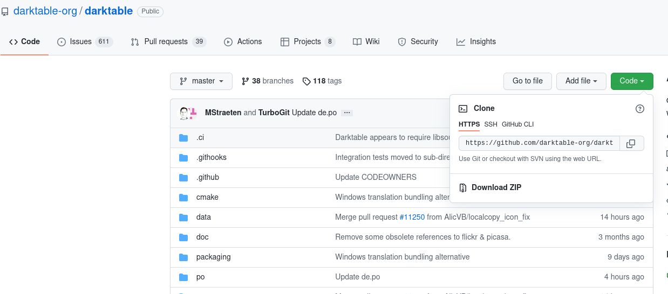
Task: Click the MStraeten avatar image
Action: 184,113
